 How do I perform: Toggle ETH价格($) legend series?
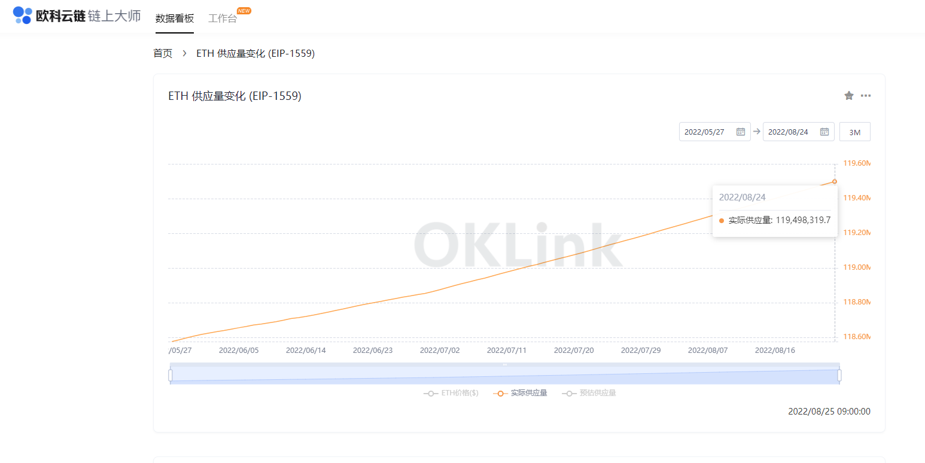point(451,393)
